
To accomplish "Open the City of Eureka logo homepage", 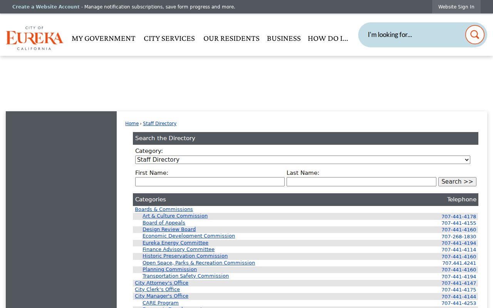I will pos(35,38).
